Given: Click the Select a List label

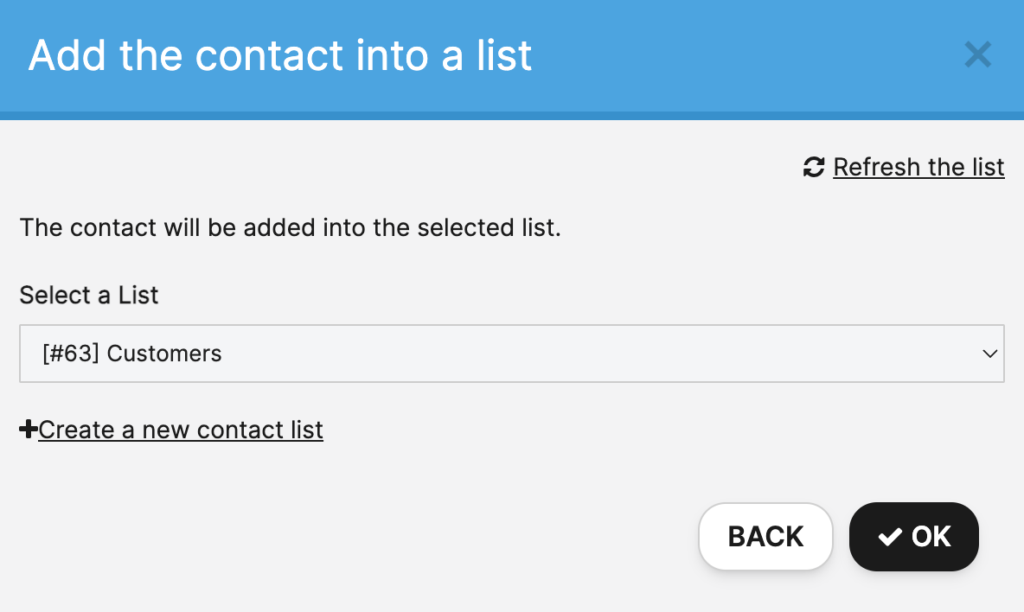Looking at the screenshot, I should tap(89, 295).
